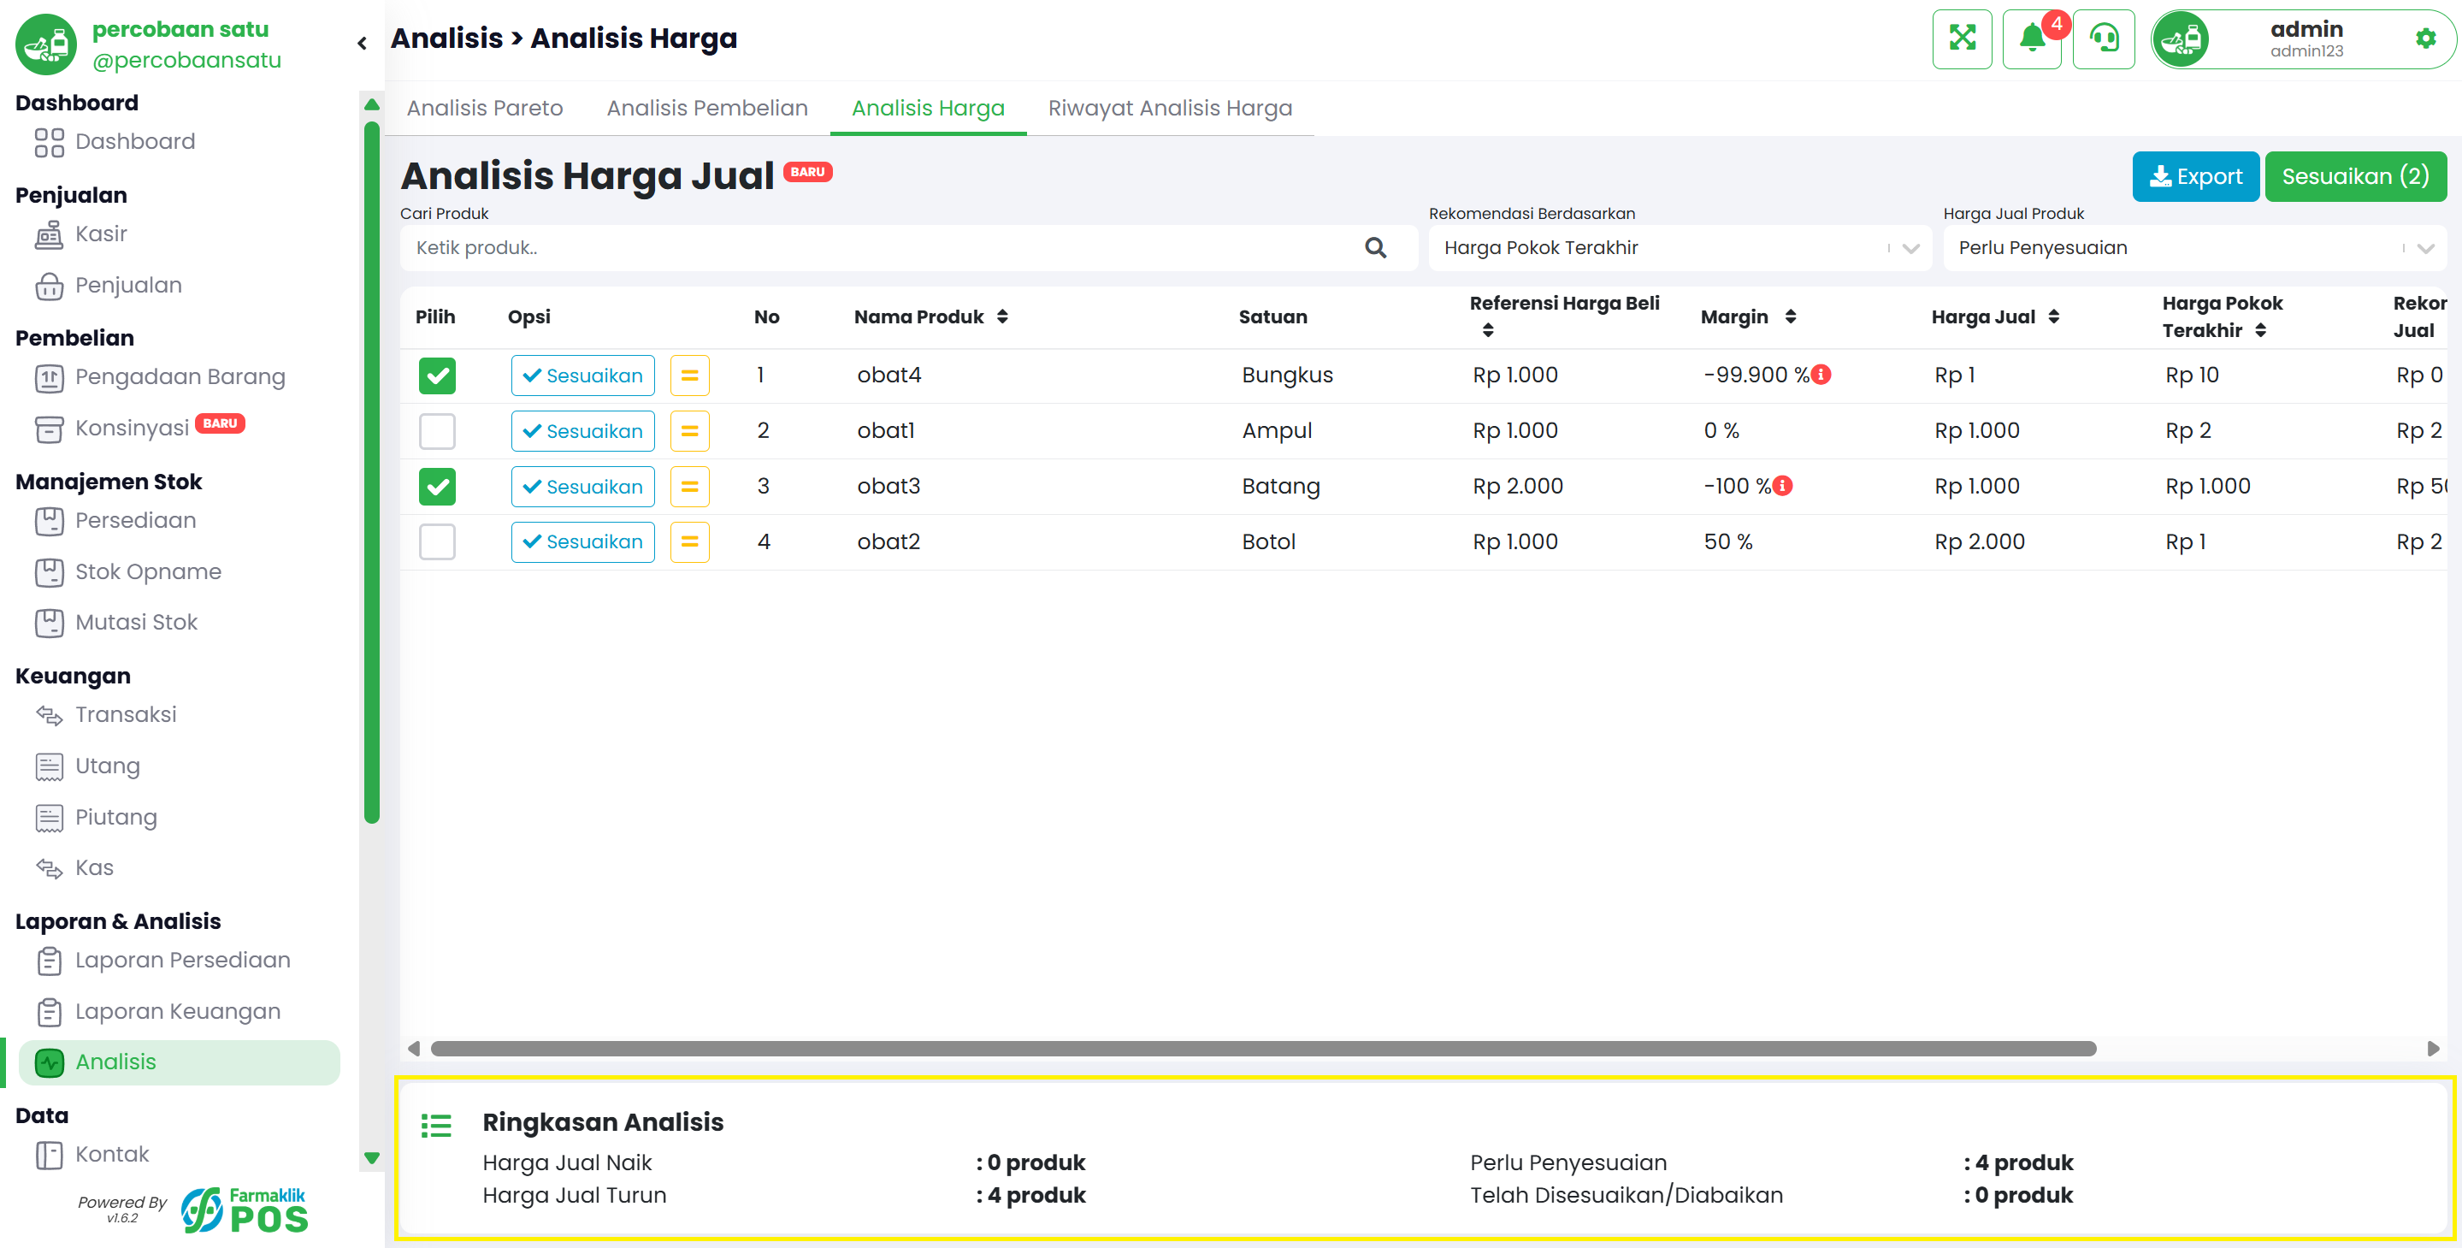Image resolution: width=2462 pixels, height=1248 pixels.
Task: Click sidebar scroll down arrow
Action: (372, 1158)
